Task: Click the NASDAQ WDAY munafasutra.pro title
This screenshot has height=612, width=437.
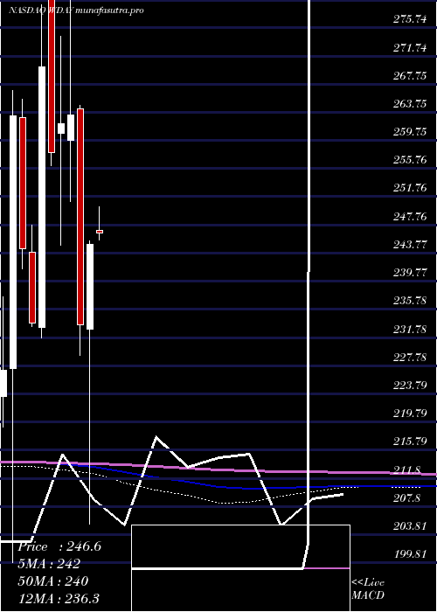Action: 76,10
